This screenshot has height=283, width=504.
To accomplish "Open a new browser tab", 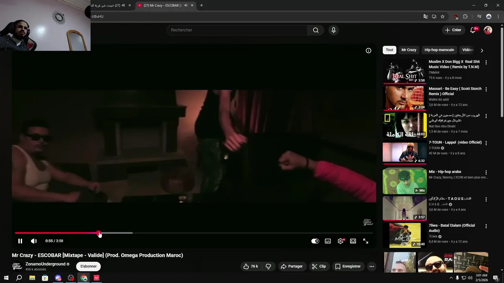I will 202,6.
